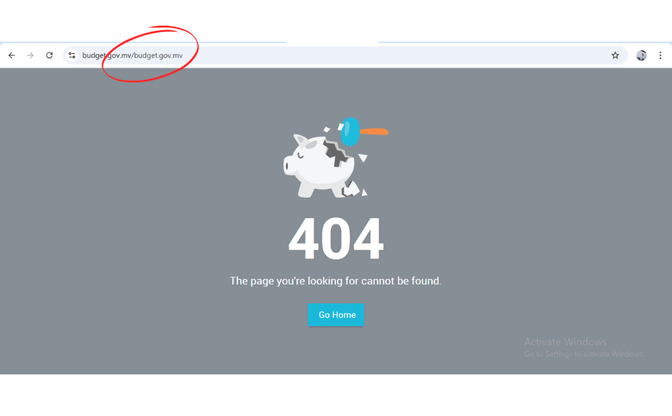Screen dimensions: 672x416
Task: Click the blue hammer head
Action: point(349,132)
